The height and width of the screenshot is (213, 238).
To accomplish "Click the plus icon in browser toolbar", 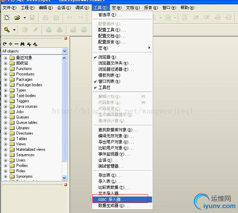I will click(x=11, y=44).
